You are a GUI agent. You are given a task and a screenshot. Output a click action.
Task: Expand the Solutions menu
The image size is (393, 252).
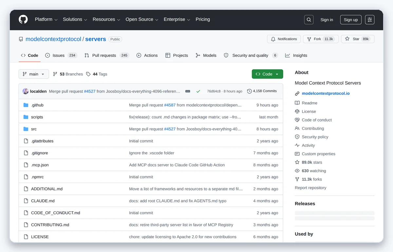75,19
